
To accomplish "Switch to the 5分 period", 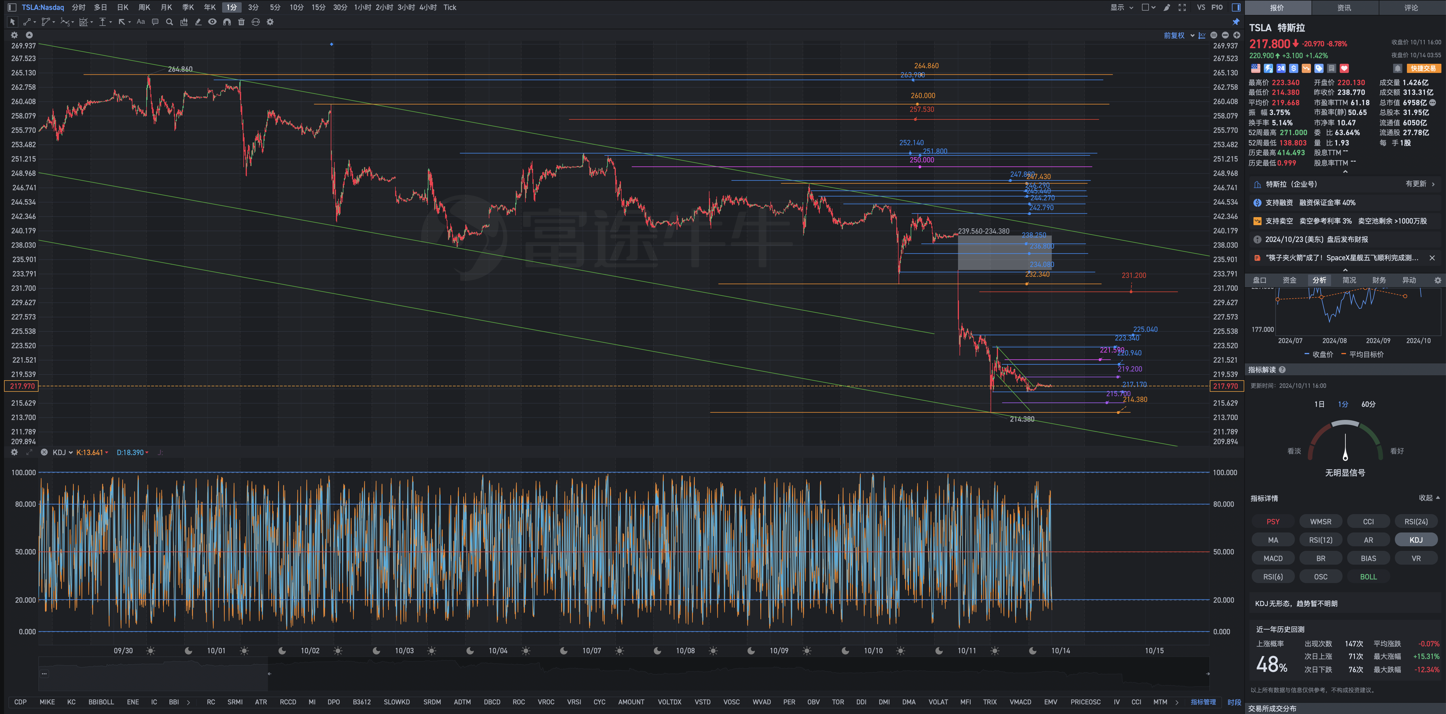I will (x=274, y=7).
